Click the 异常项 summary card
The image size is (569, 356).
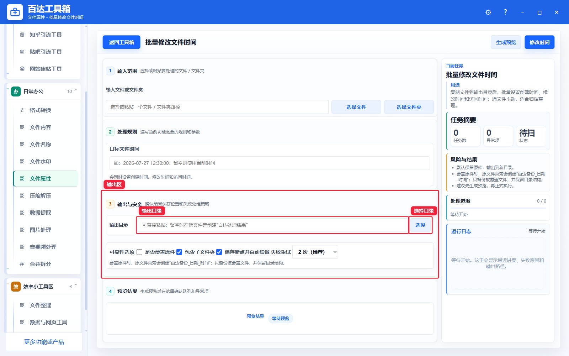[x=498, y=136]
